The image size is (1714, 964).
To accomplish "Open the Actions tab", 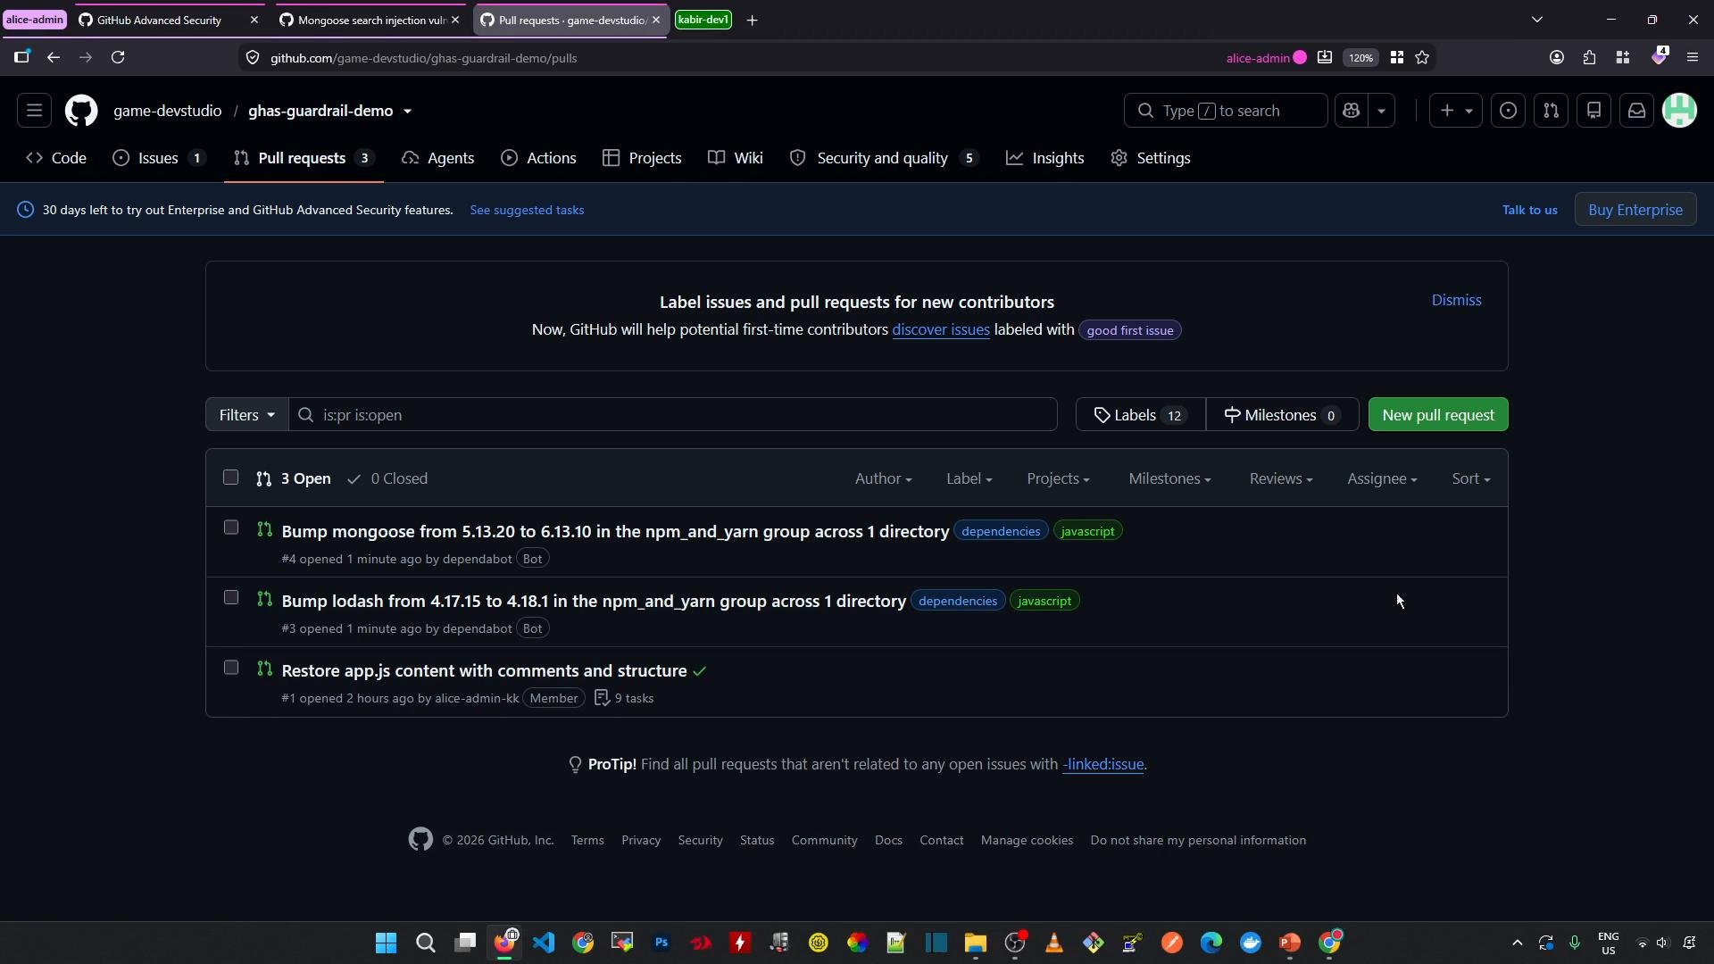I will pos(538,158).
